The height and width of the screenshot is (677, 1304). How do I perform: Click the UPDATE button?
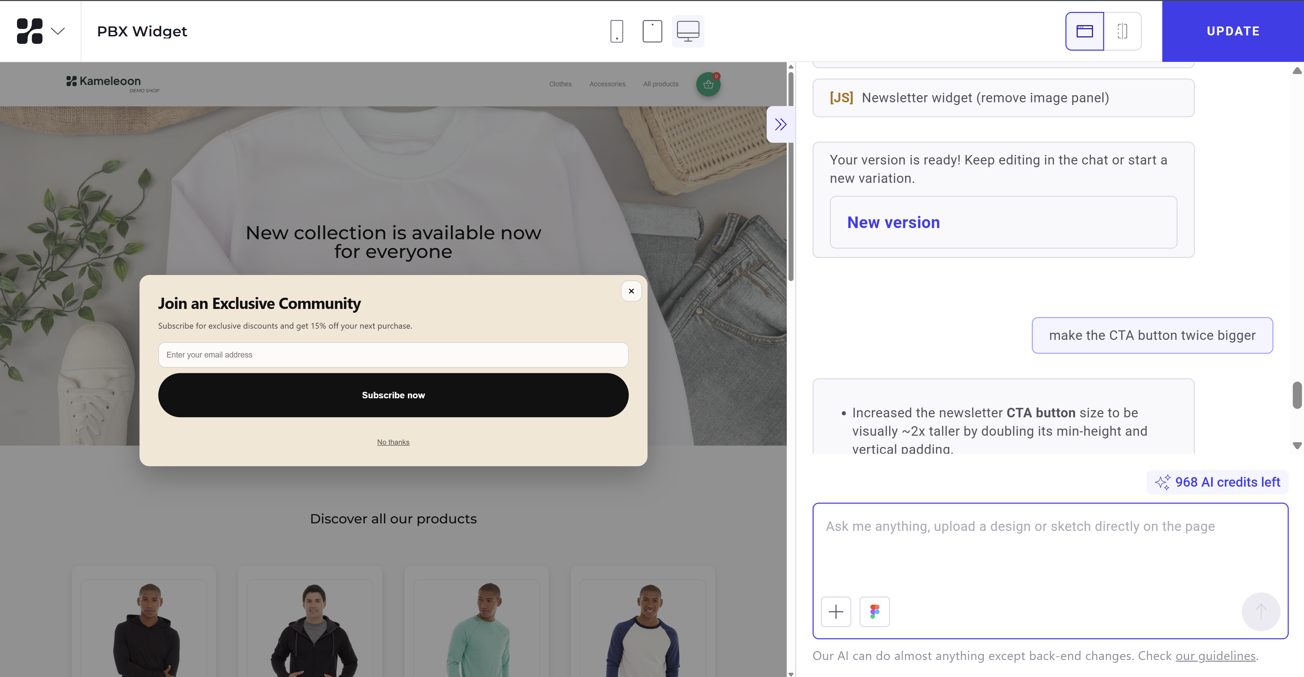click(x=1233, y=31)
